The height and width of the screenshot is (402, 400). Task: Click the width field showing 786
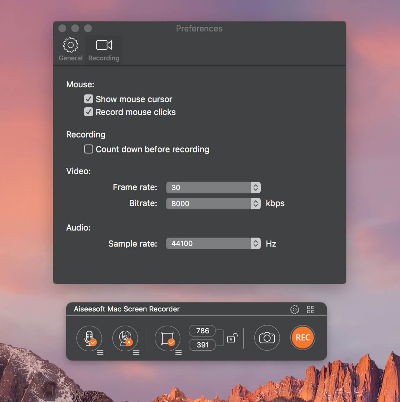click(202, 331)
